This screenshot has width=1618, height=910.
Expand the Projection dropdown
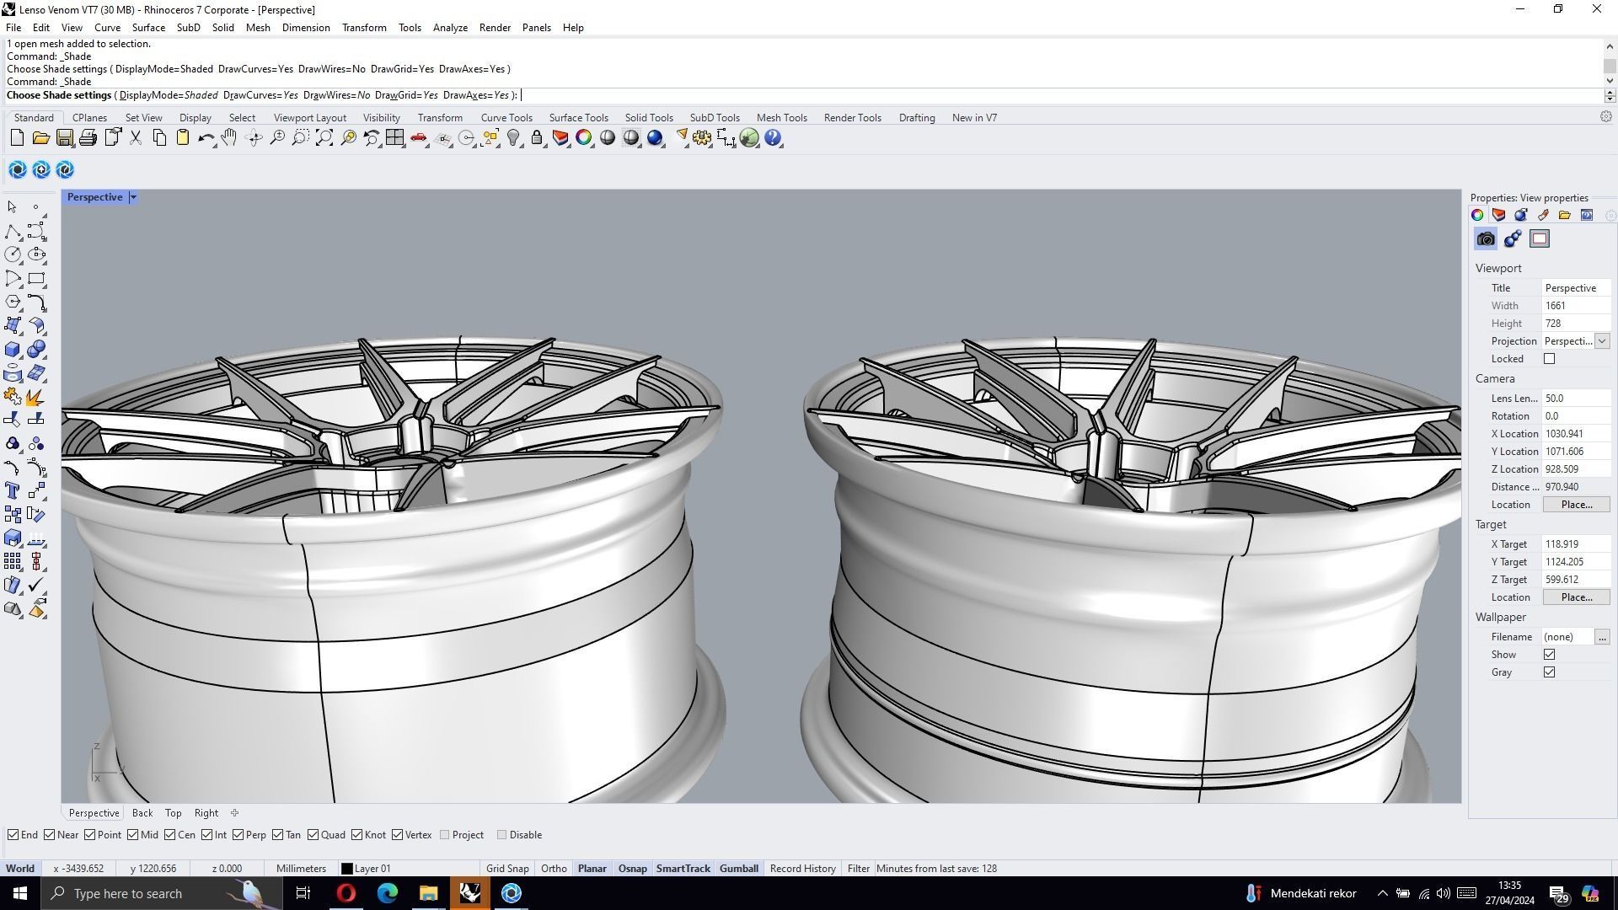[1602, 341]
